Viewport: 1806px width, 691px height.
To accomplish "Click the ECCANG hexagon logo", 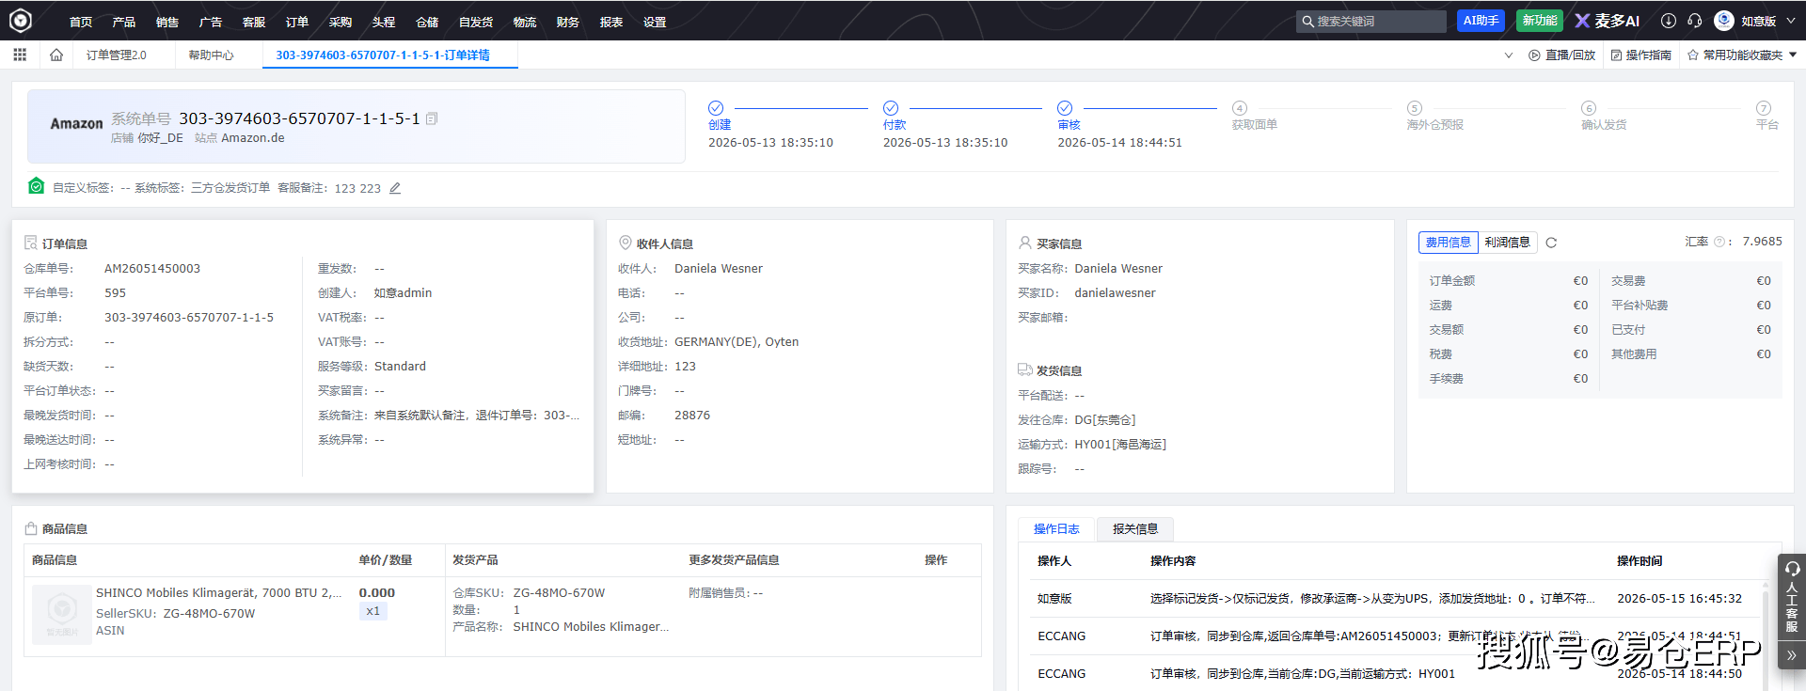I will 21,20.
